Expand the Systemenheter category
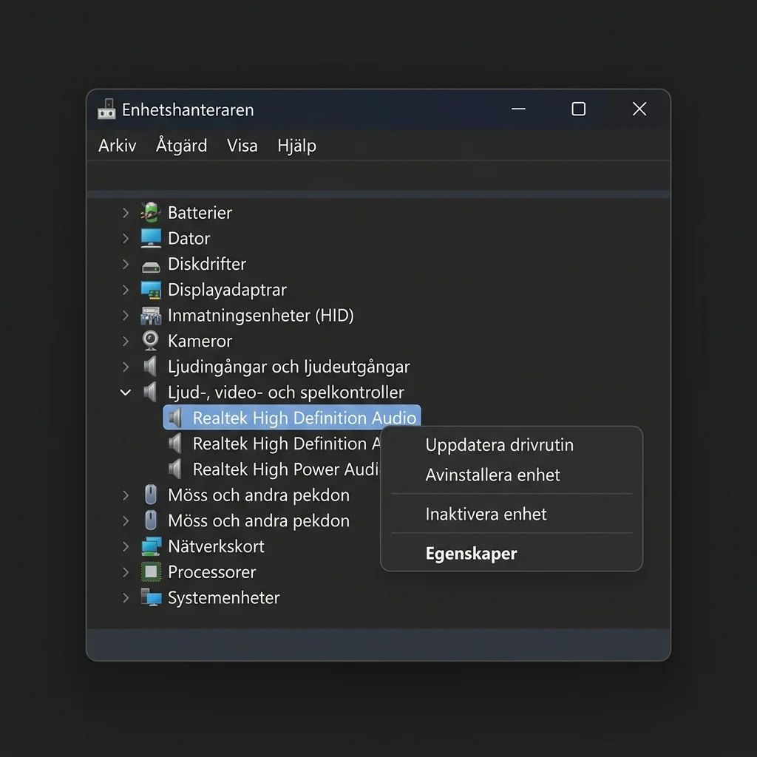Viewport: 757px width, 757px height. coord(126,597)
